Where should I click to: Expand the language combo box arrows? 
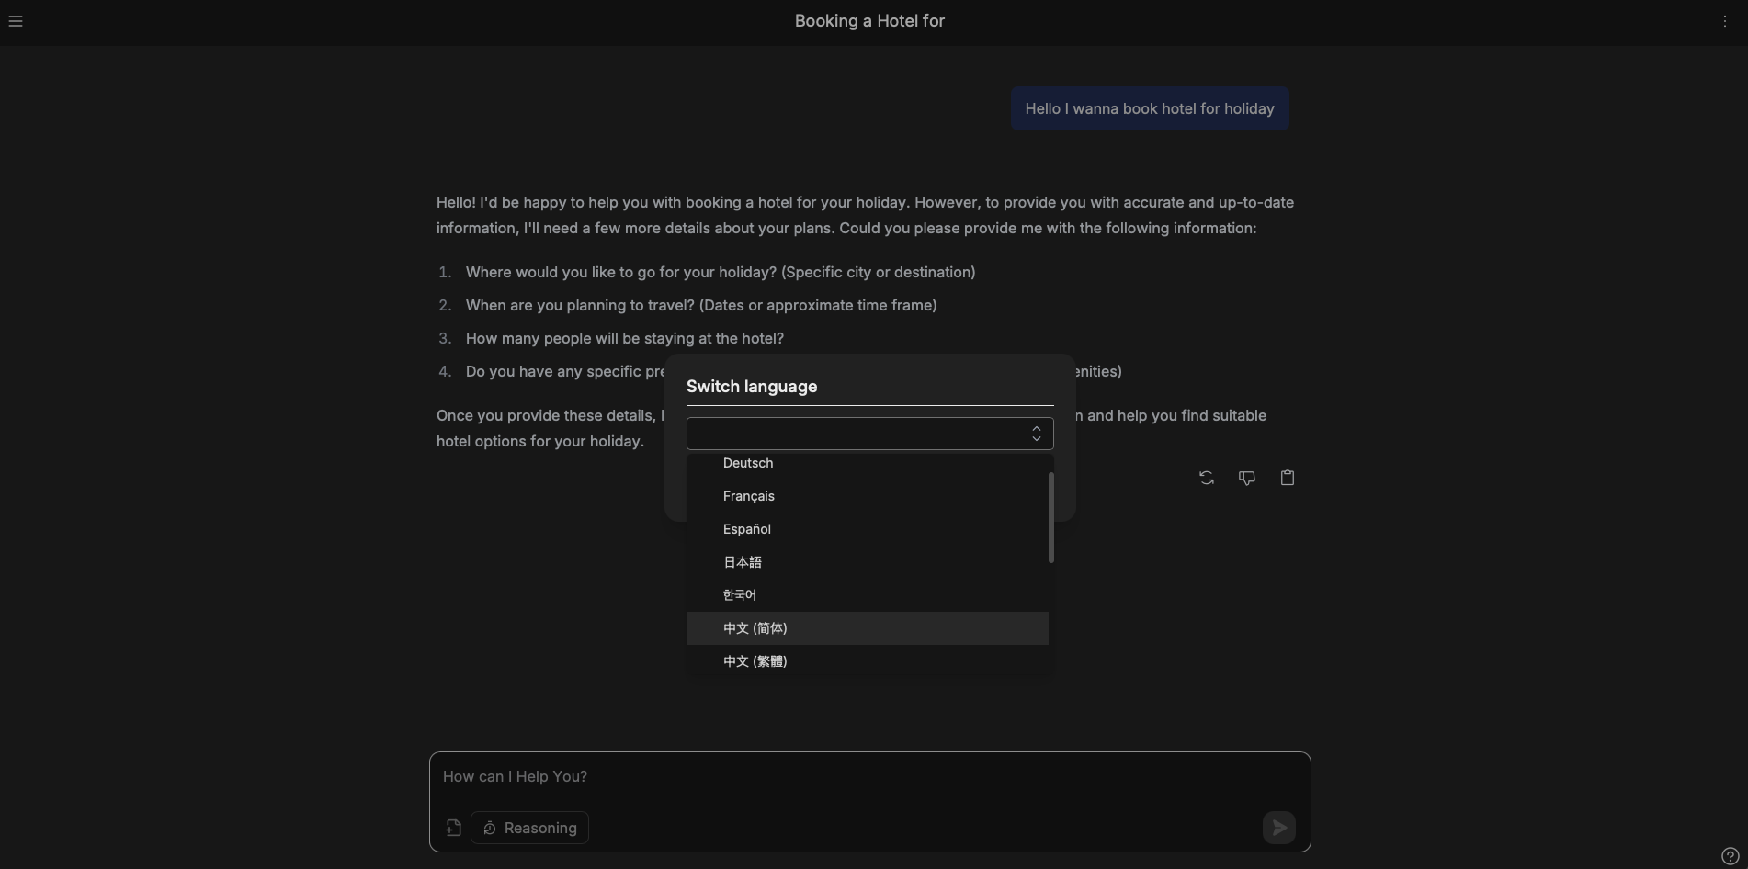1036,434
